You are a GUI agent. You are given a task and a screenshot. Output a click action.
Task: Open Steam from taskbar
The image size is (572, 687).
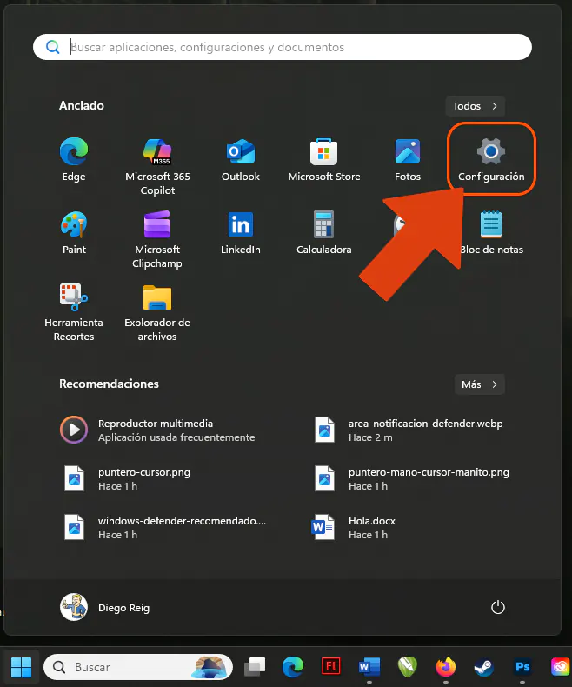[x=484, y=667]
